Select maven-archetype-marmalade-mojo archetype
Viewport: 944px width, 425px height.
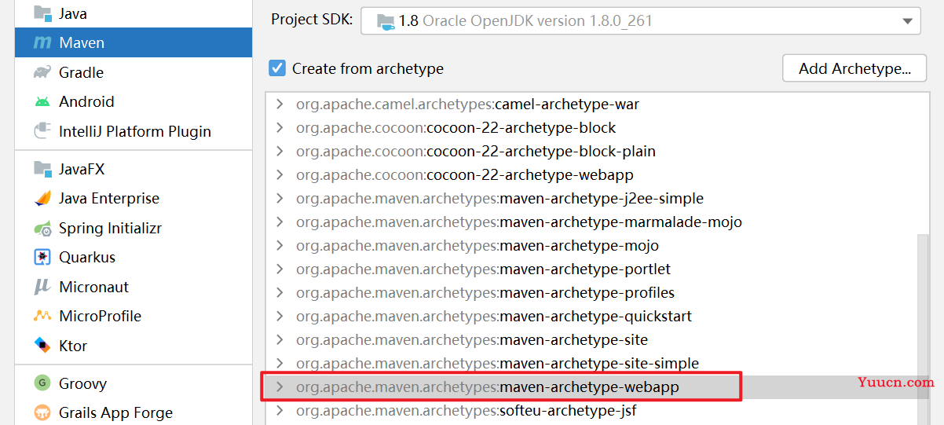(519, 222)
